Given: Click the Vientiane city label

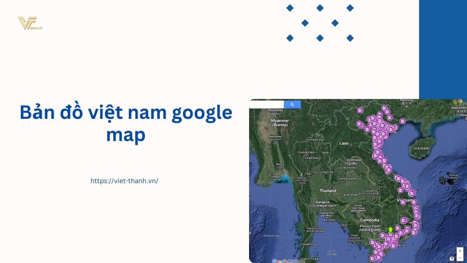Looking at the screenshot, I should point(354,160).
